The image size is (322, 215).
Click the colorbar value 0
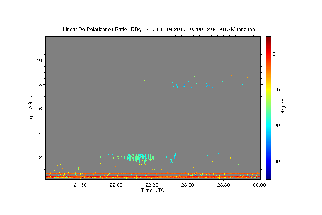(274, 54)
